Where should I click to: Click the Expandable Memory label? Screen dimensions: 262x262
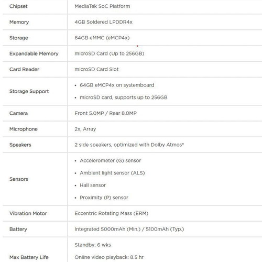[34, 53]
